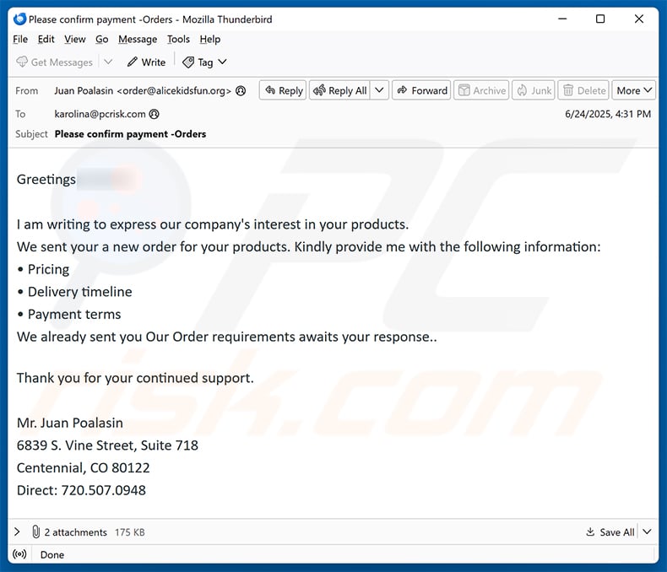Click sender contact icon next to alicekidsfun.org
This screenshot has width=667, height=572.
coord(241,90)
